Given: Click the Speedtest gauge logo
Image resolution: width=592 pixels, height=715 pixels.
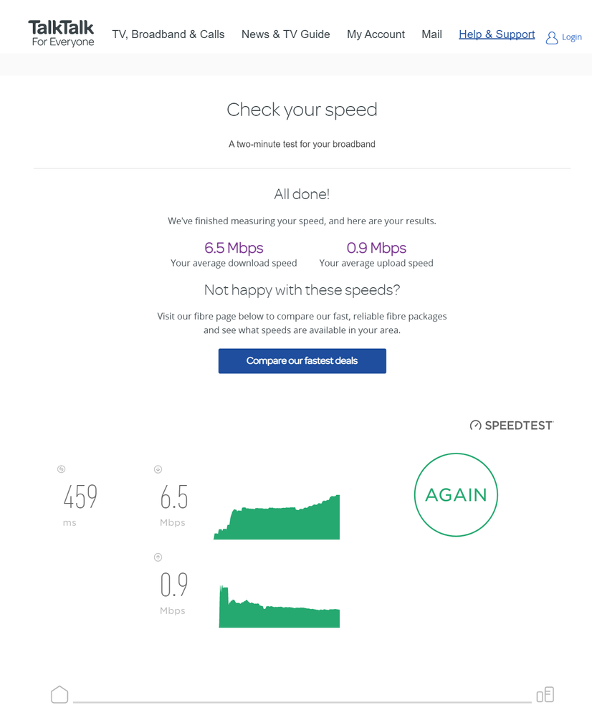Looking at the screenshot, I should pos(475,426).
